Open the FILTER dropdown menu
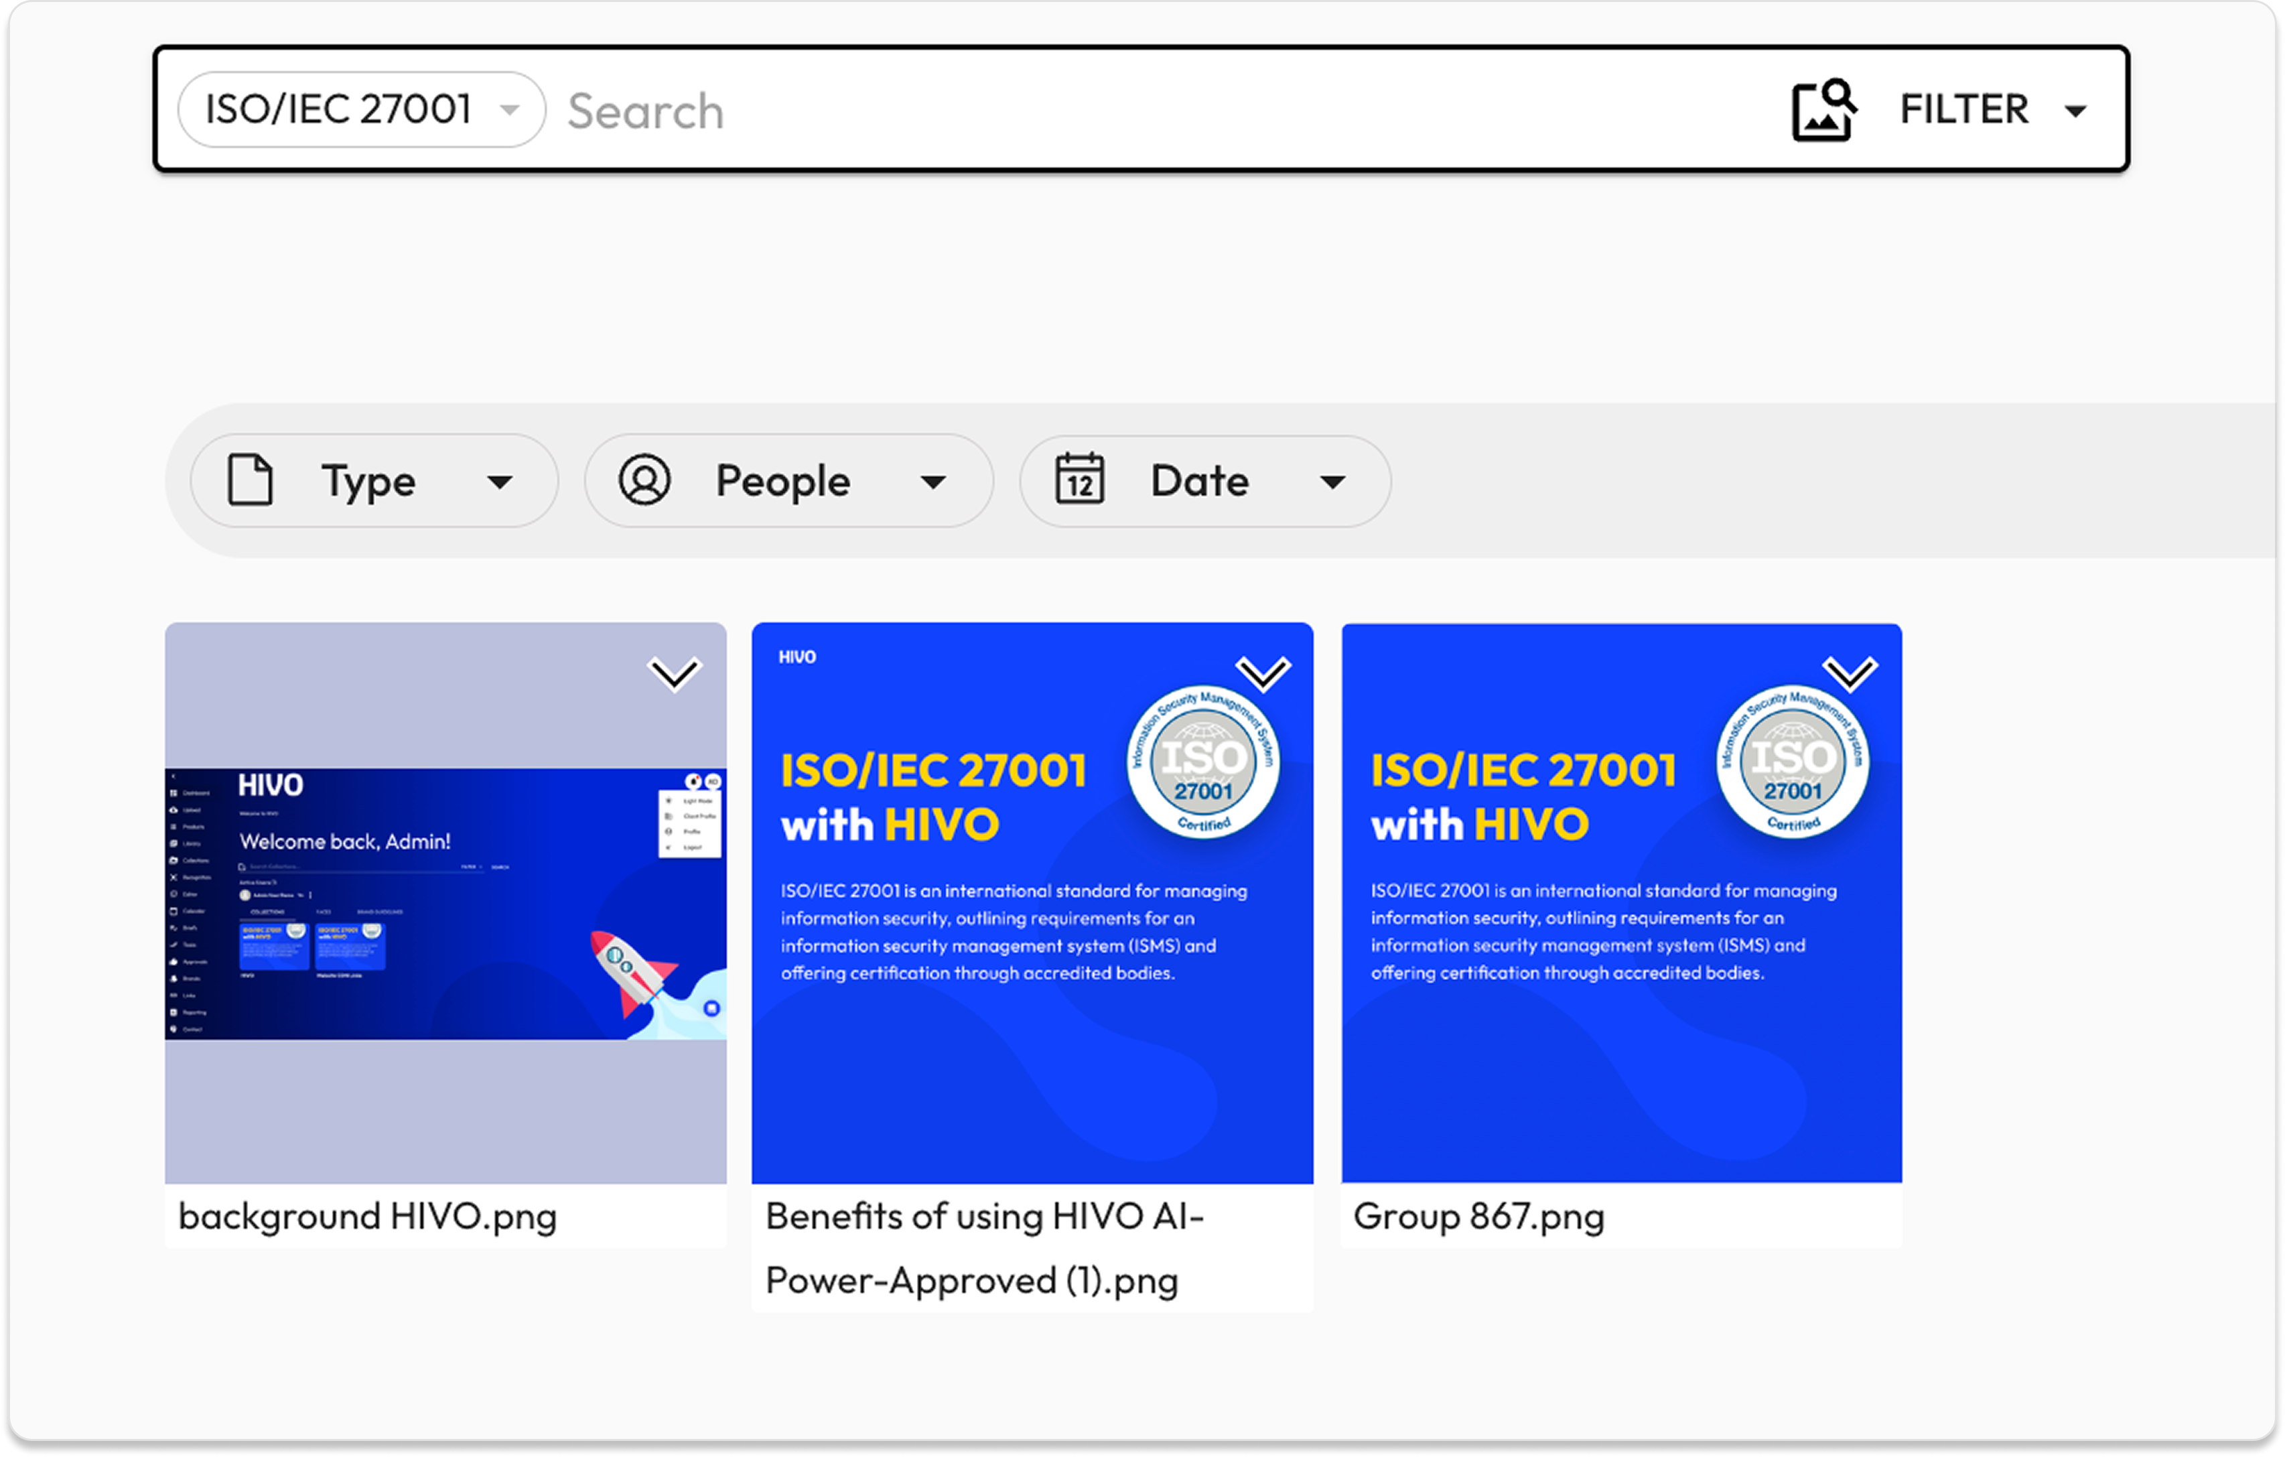The width and height of the screenshot is (2285, 1457). (2075, 111)
